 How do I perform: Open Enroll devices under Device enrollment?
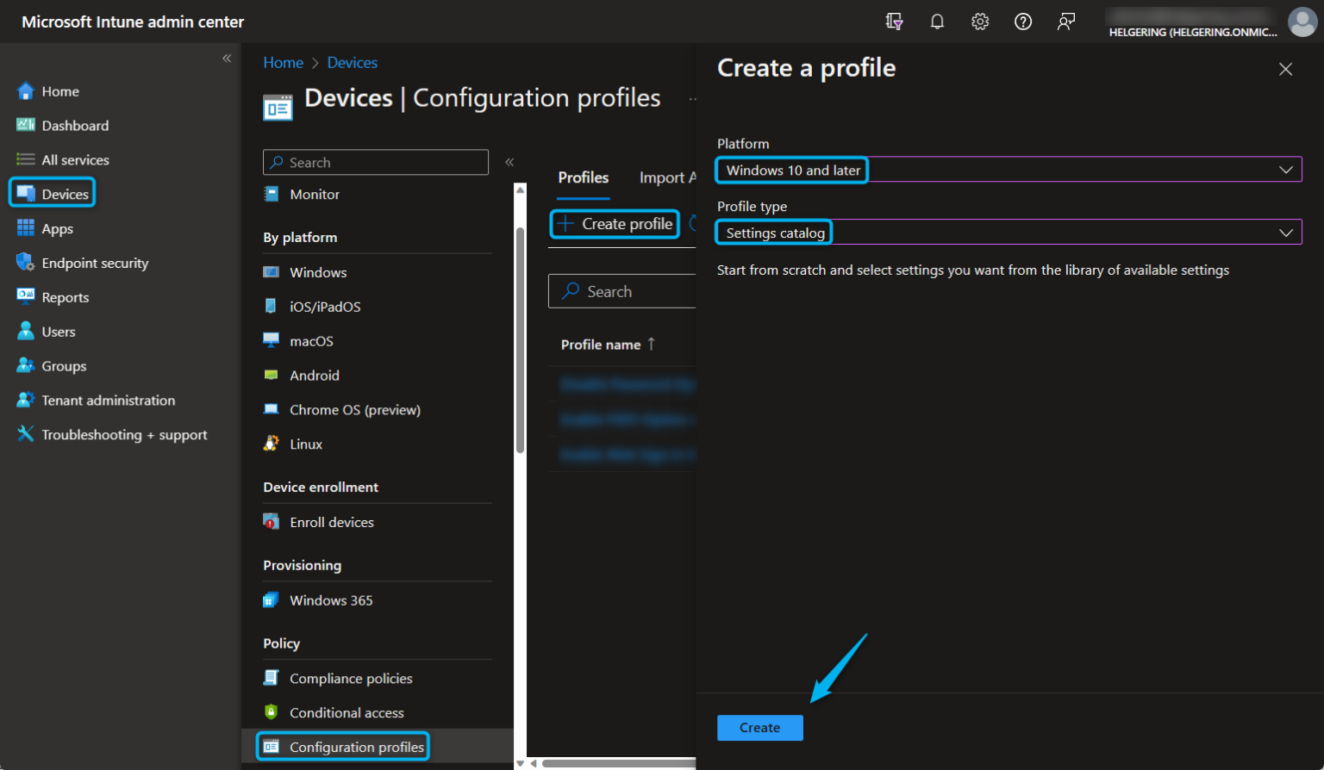point(332,521)
